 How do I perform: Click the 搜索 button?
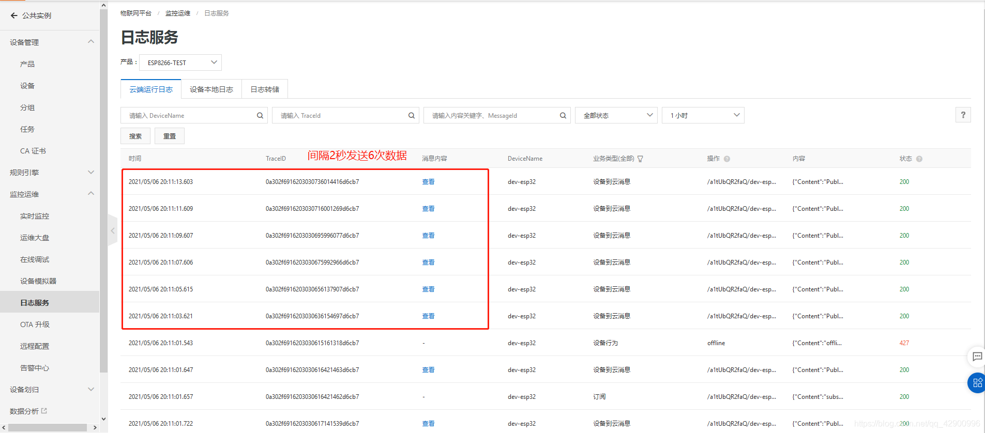click(135, 136)
